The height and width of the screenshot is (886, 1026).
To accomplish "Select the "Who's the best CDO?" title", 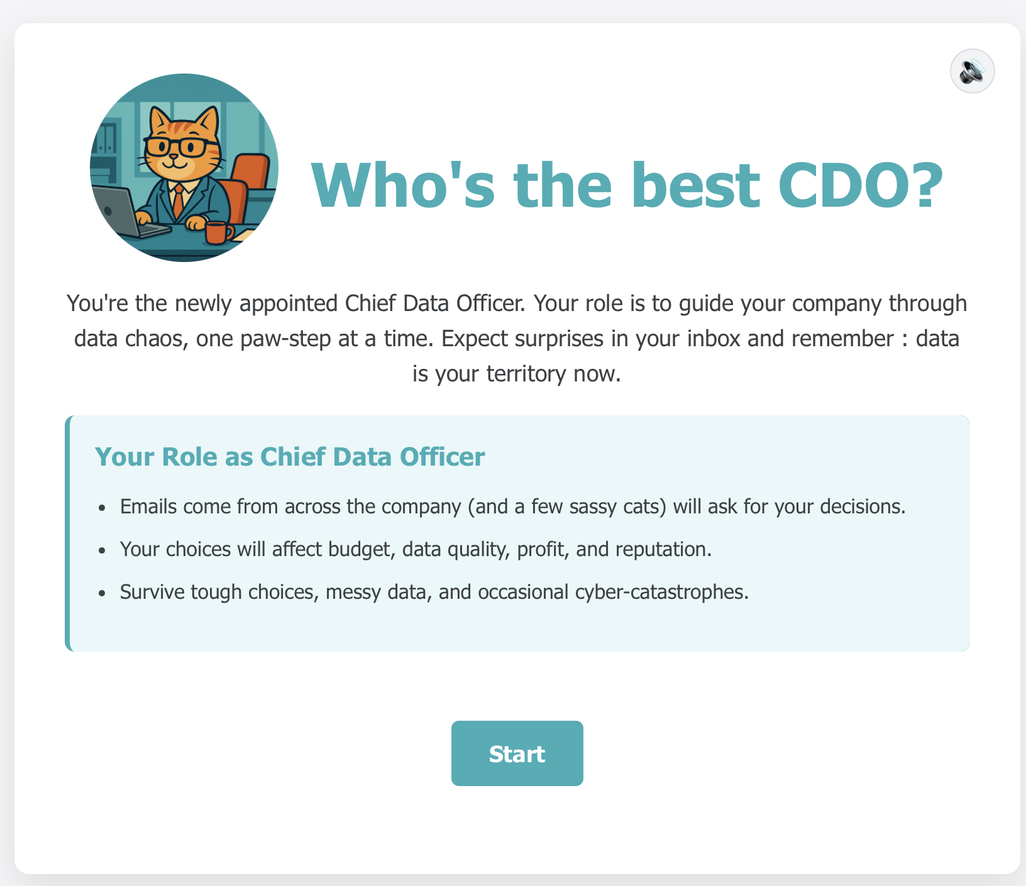I will pos(627,185).
